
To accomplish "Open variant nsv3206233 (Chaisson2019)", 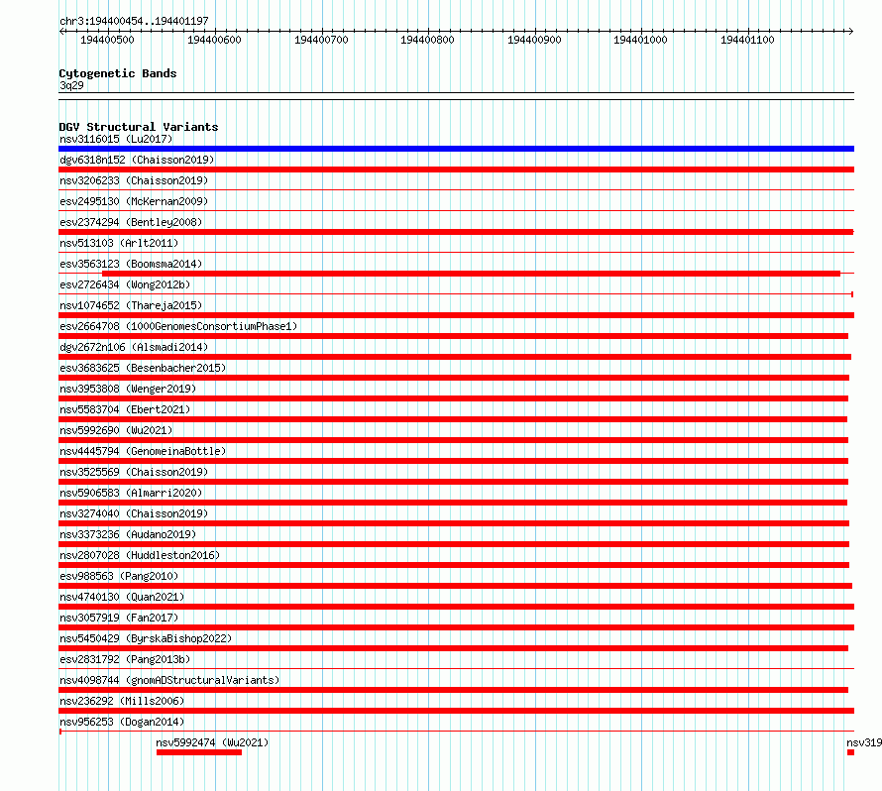I will point(134,180).
